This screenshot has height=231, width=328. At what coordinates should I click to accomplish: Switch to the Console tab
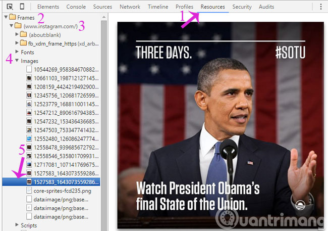[76, 7]
